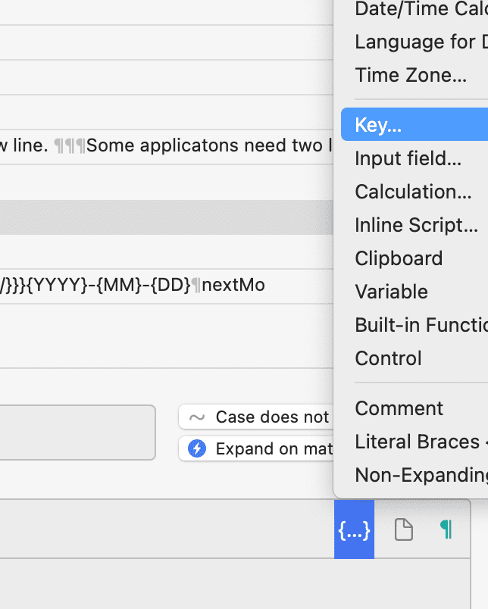Insert a Variable marker
The image size is (488, 609).
pos(393,292)
